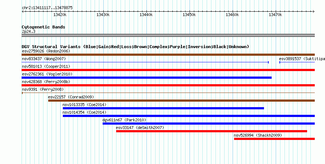Open the esv33147 (deSmith2007) label

tap(140, 128)
